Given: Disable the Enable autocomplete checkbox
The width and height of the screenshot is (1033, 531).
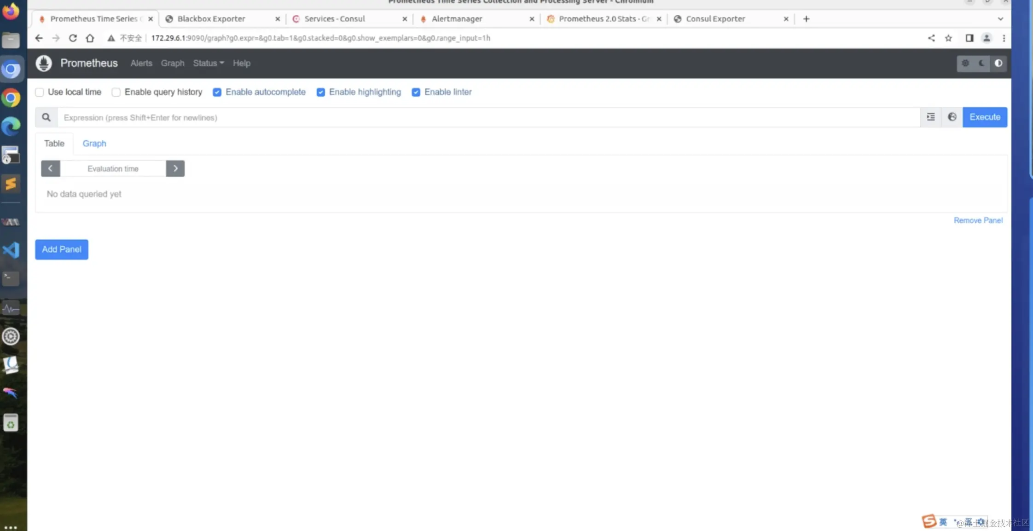Looking at the screenshot, I should tap(217, 92).
